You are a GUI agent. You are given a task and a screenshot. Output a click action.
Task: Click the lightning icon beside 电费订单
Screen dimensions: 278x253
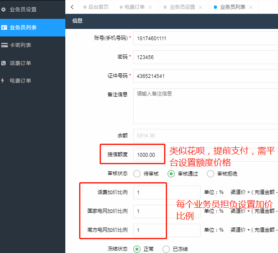pyautogui.click(x=3, y=81)
